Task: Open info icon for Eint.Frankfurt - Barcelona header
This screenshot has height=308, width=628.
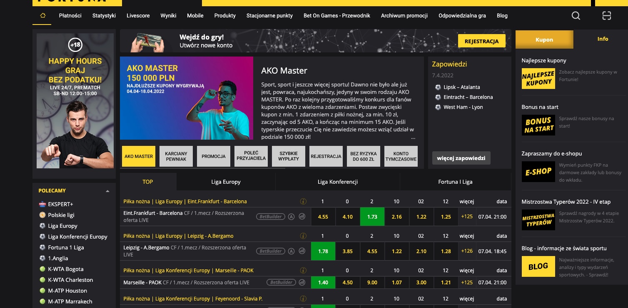Action: click(x=303, y=202)
